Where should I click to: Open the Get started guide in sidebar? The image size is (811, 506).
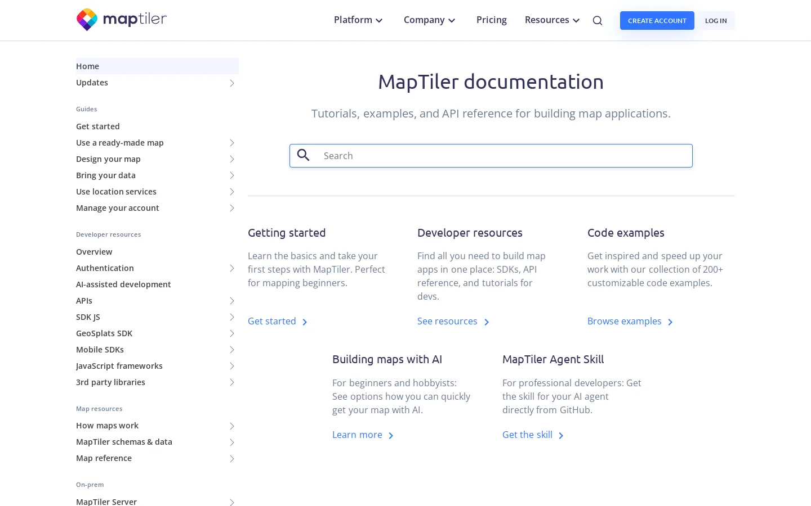pyautogui.click(x=98, y=126)
